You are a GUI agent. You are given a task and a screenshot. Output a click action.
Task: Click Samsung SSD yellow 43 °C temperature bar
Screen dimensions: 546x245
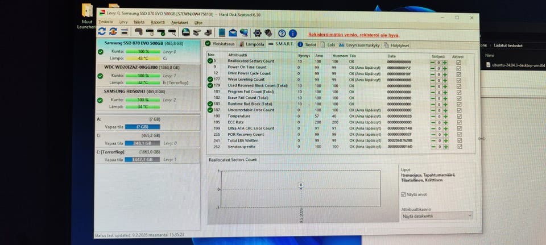point(143,58)
